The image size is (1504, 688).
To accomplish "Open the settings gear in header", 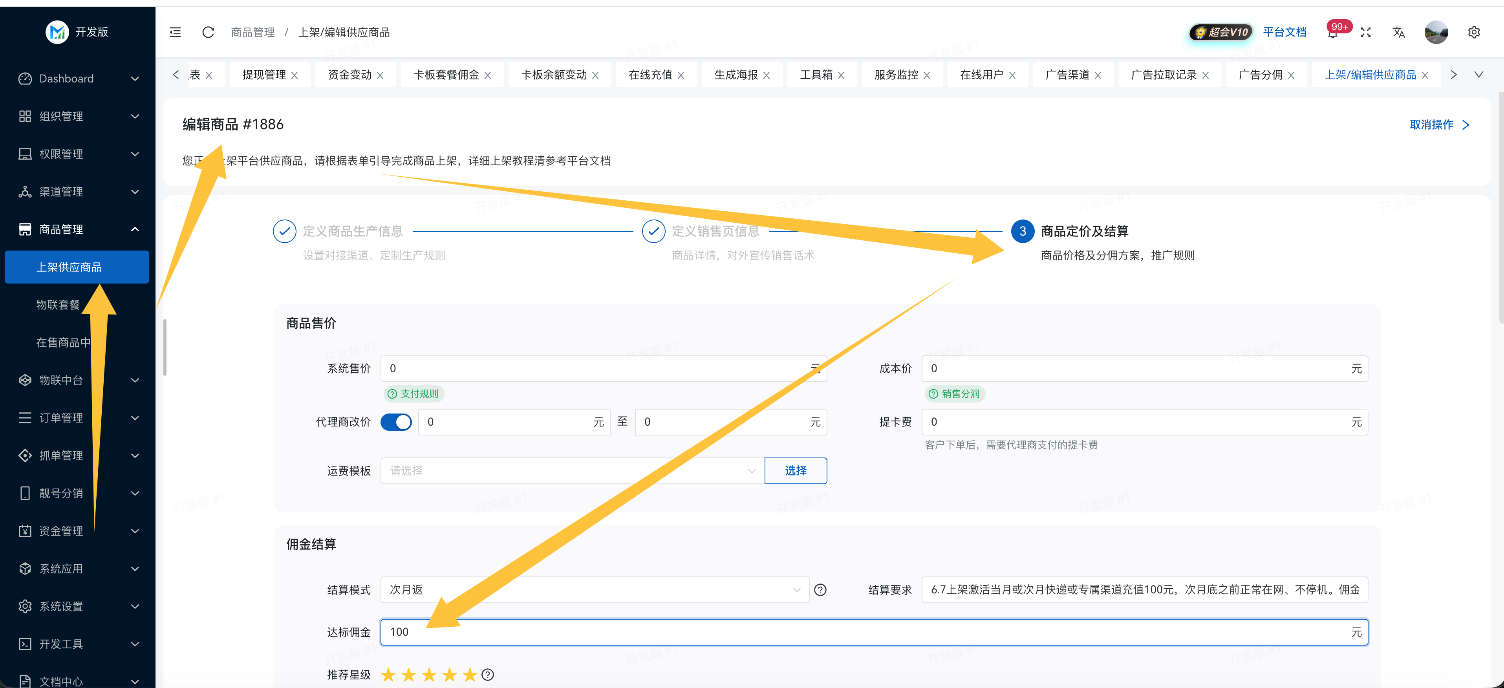I will pyautogui.click(x=1473, y=33).
